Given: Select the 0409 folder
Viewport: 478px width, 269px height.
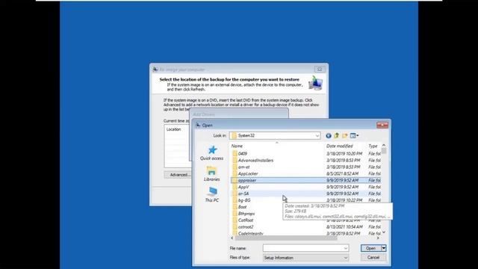Looking at the screenshot, I should [x=243, y=154].
